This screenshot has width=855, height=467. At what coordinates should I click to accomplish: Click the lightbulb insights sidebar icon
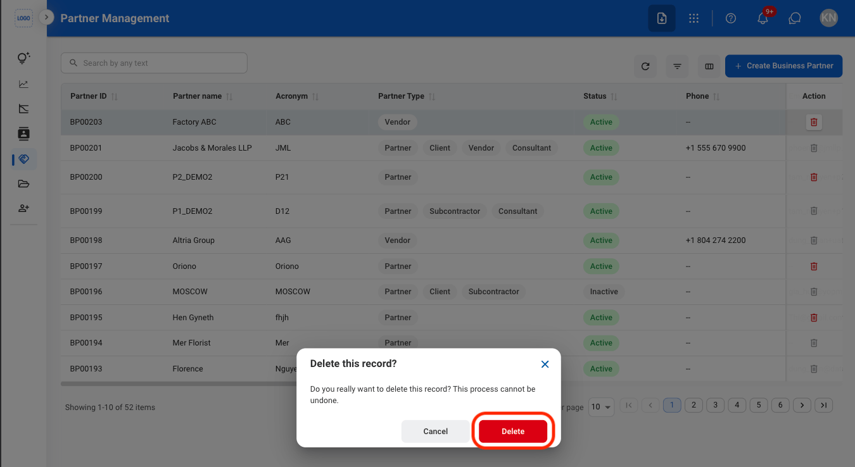coord(23,58)
